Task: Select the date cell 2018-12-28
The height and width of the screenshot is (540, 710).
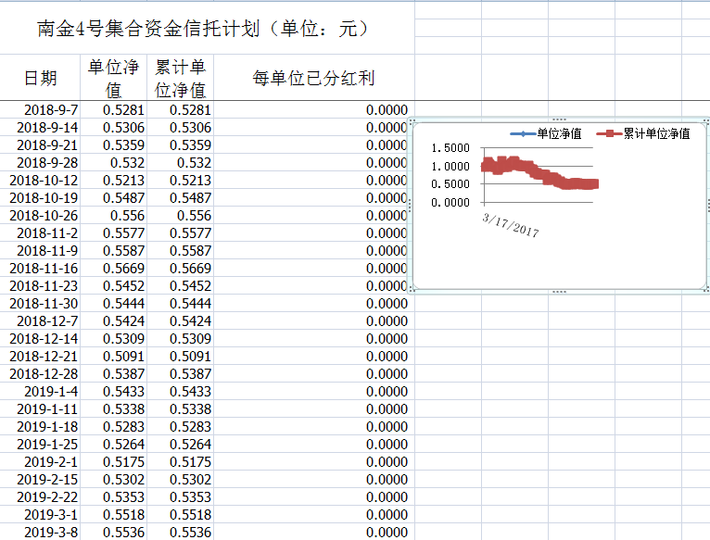Action: 40,374
